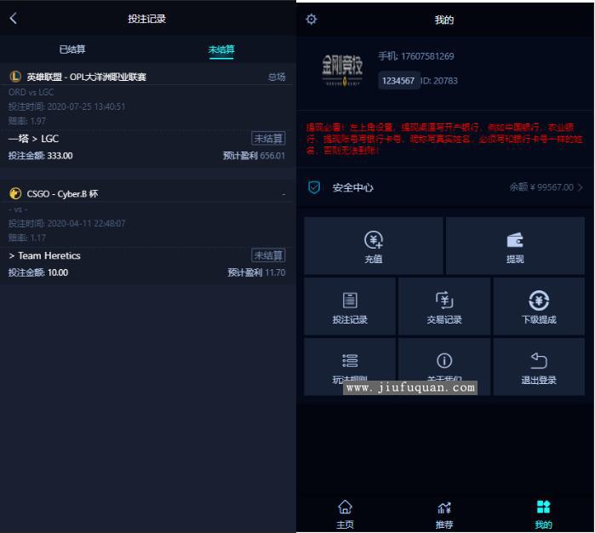This screenshot has width=595, height=533.
Task: Click the League of Legends game icon
Action: (x=15, y=77)
